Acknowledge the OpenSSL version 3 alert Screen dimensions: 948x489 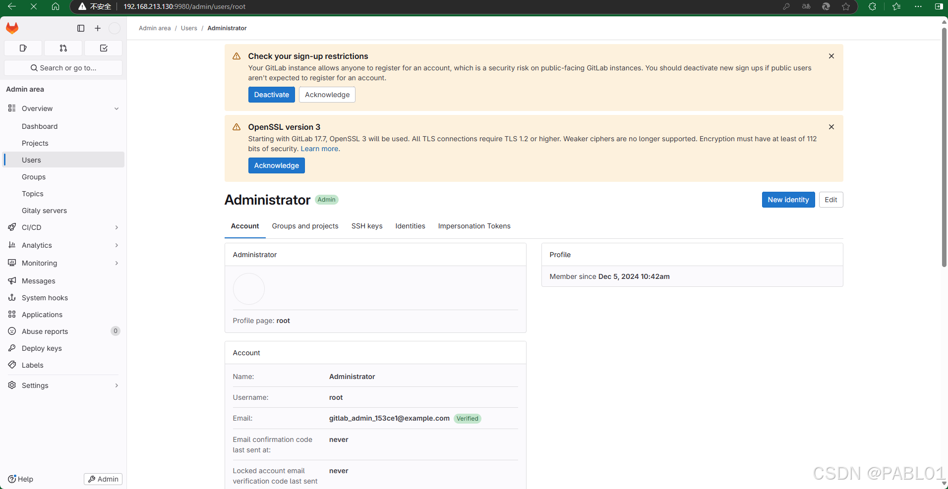[277, 165]
